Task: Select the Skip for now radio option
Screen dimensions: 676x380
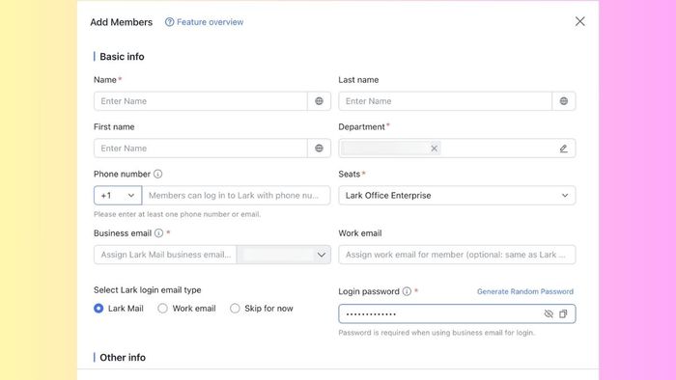Action: tap(235, 309)
